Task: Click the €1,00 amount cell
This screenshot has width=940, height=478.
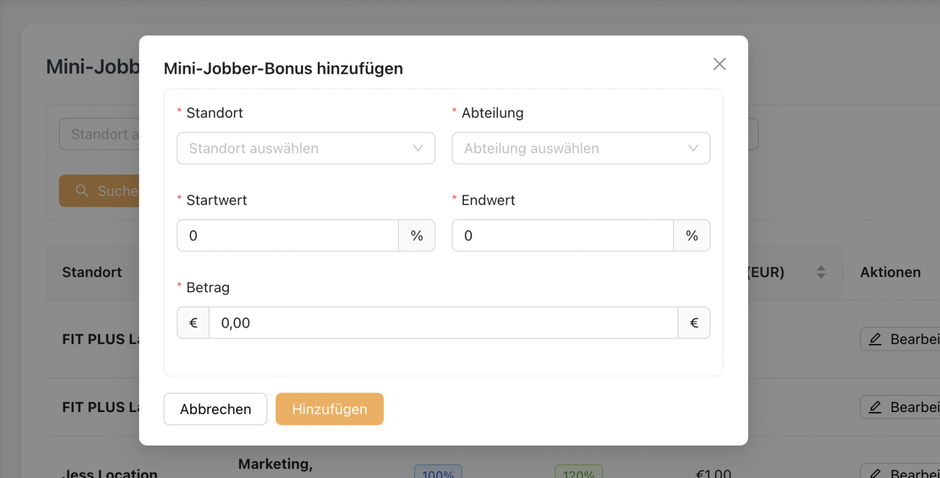Action: [x=713, y=473]
